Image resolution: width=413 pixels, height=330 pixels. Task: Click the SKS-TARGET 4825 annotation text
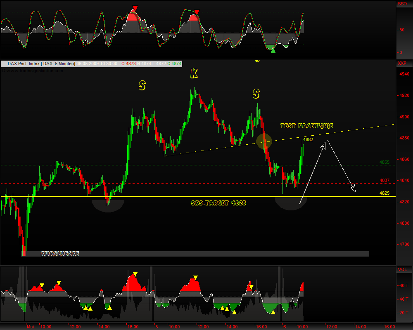tap(219, 203)
